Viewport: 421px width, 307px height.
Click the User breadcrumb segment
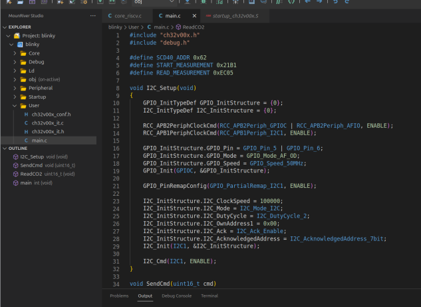(134, 27)
